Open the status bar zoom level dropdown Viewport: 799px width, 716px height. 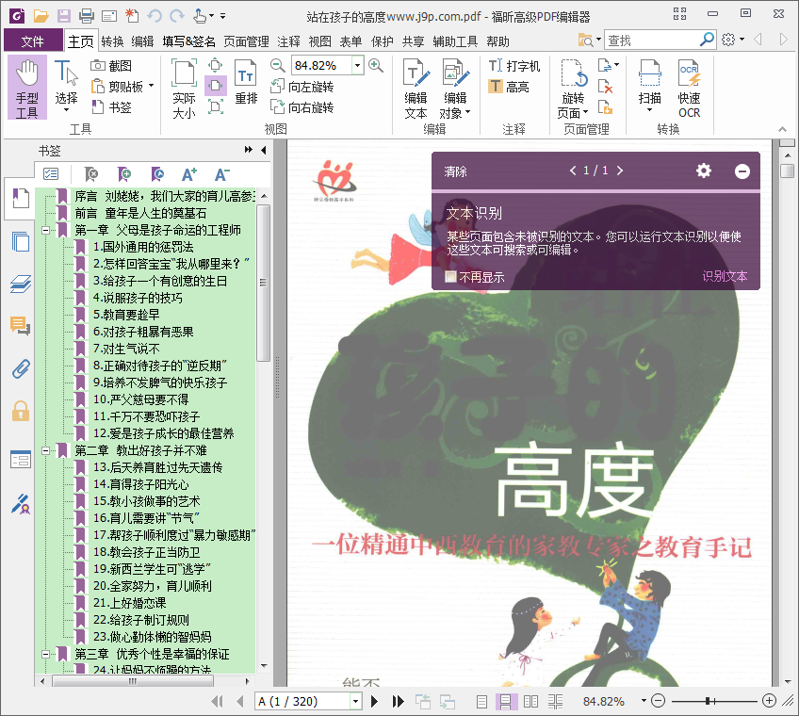coord(644,701)
